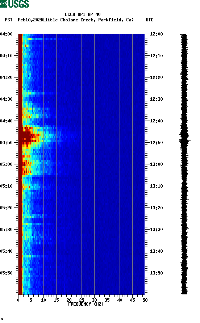The image size is (200, 323).
Task: Click the 10 Hz frequency axis label
Action: (x=43, y=300)
